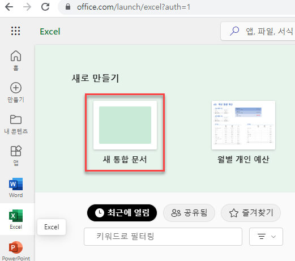
Task: Switch to the 즐겨찾기 tab
Action: [251, 213]
